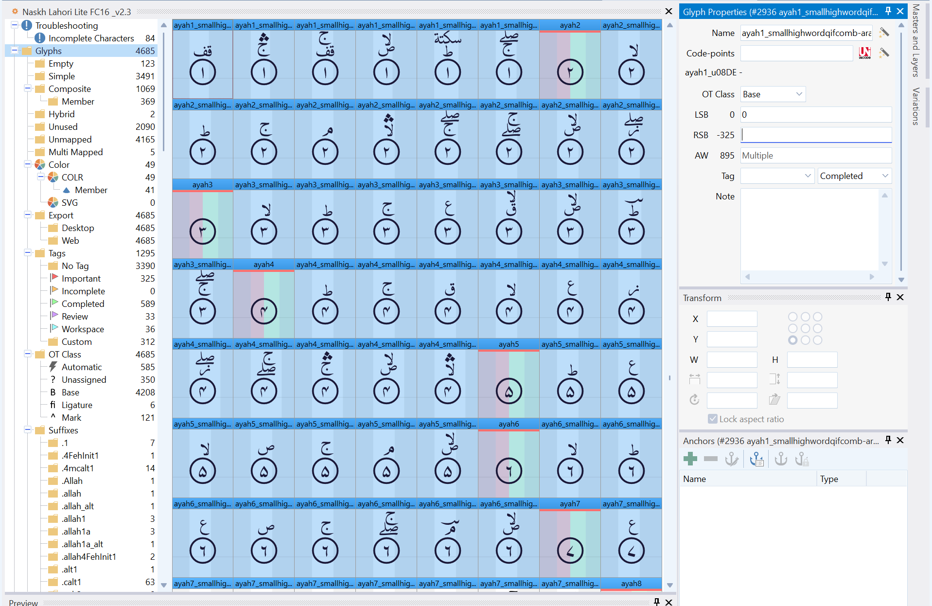The image size is (932, 606).
Task: Click the green plus add anchor icon
Action: tap(690, 459)
